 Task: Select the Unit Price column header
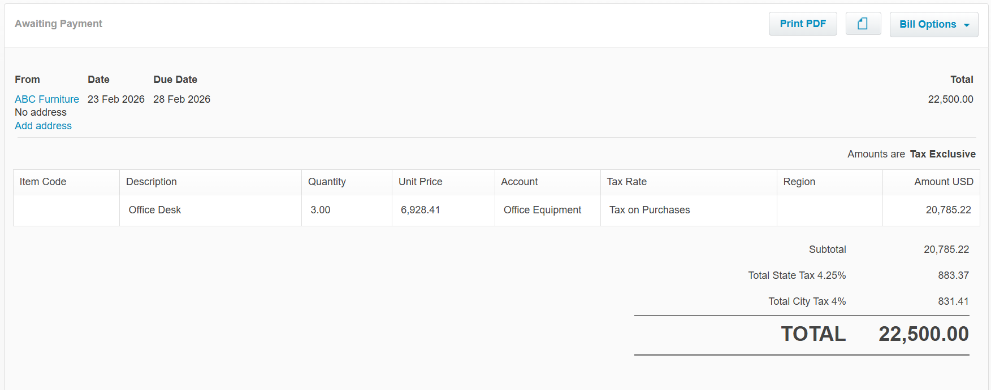420,182
